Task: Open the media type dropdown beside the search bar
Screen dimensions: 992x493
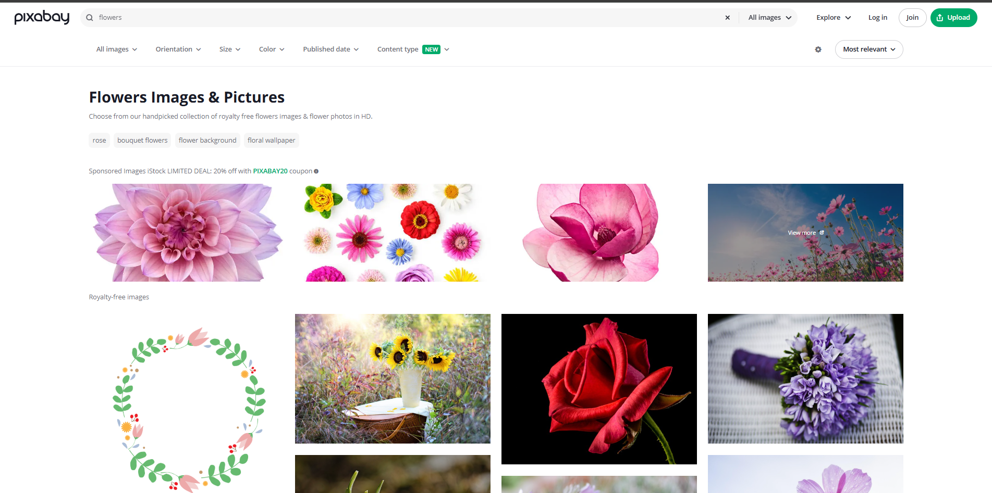Action: [x=768, y=17]
